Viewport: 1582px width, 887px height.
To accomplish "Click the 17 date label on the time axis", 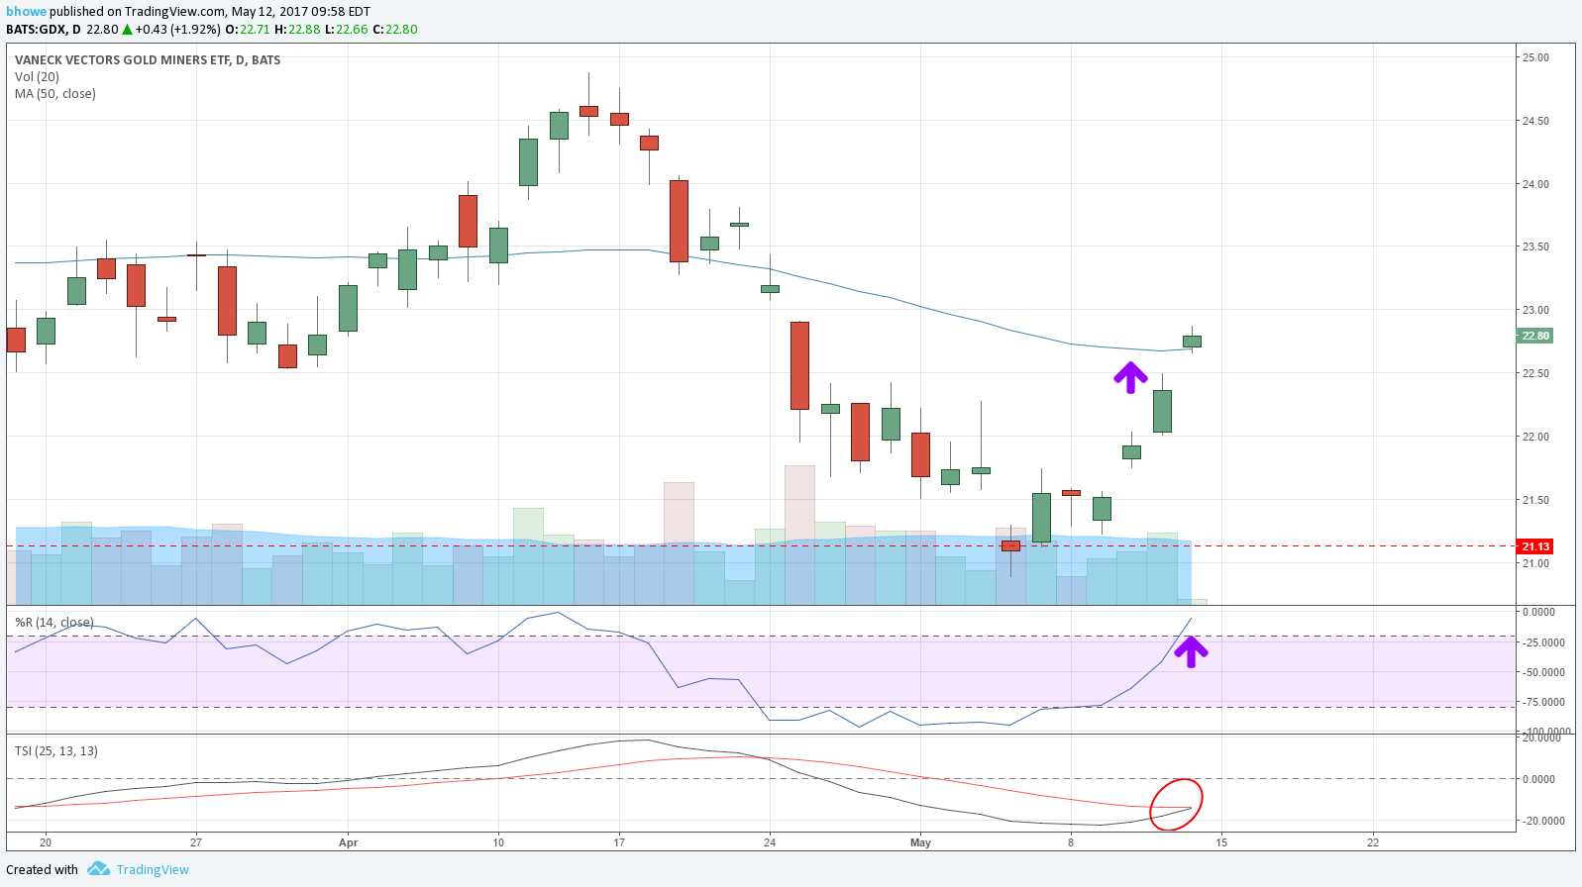I will 619,842.
